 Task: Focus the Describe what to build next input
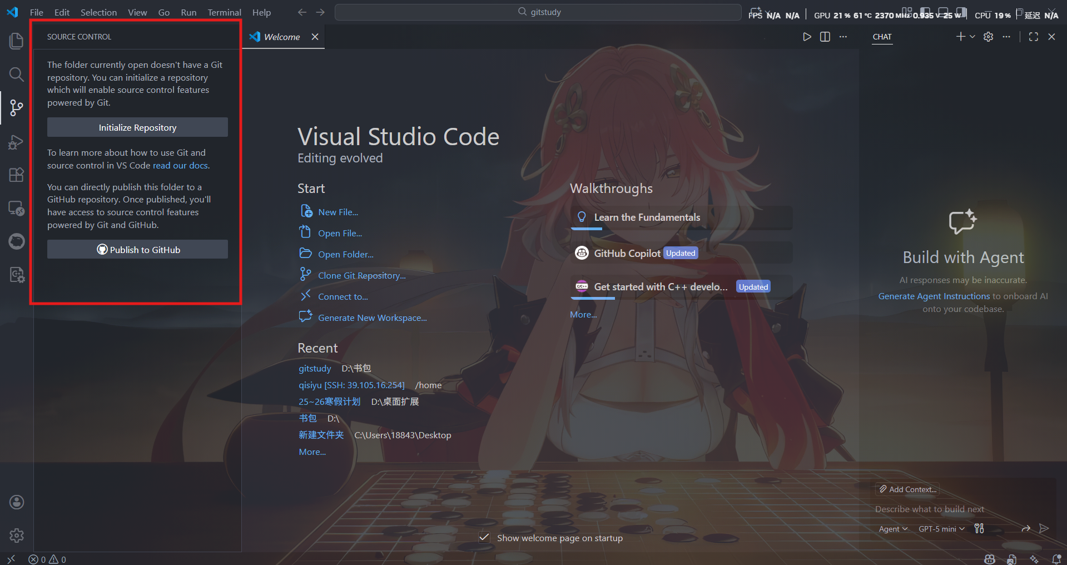coord(965,509)
